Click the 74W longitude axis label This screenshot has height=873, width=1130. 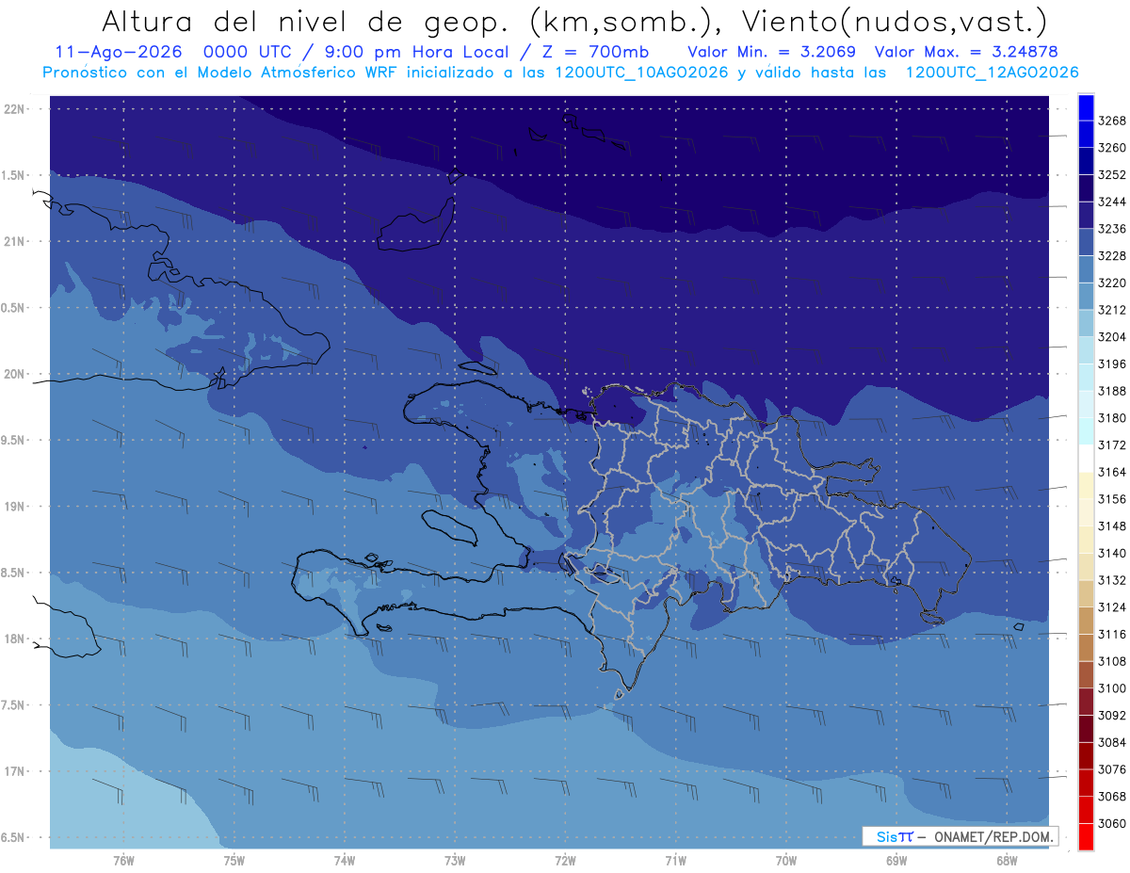pyautogui.click(x=344, y=860)
